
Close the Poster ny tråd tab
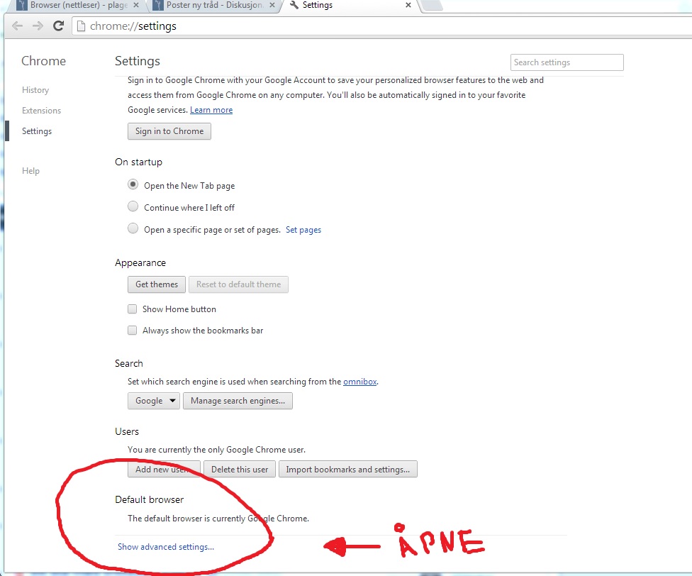point(272,5)
